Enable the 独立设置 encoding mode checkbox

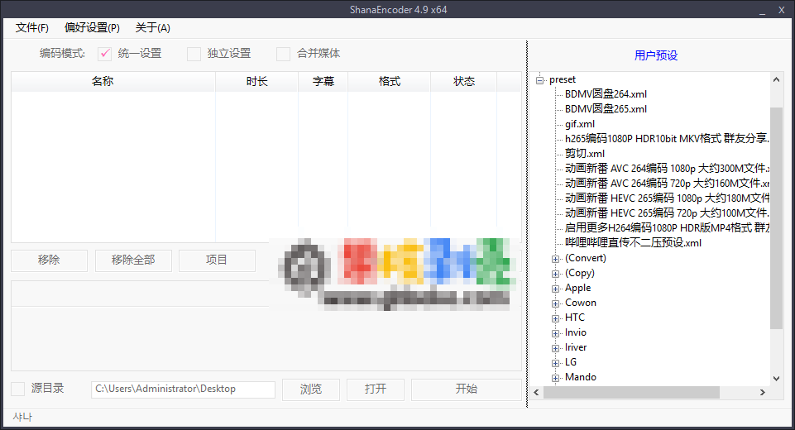click(194, 54)
